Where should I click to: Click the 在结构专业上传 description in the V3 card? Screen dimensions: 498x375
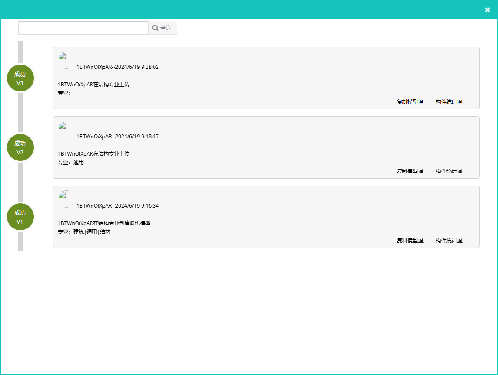tap(94, 85)
